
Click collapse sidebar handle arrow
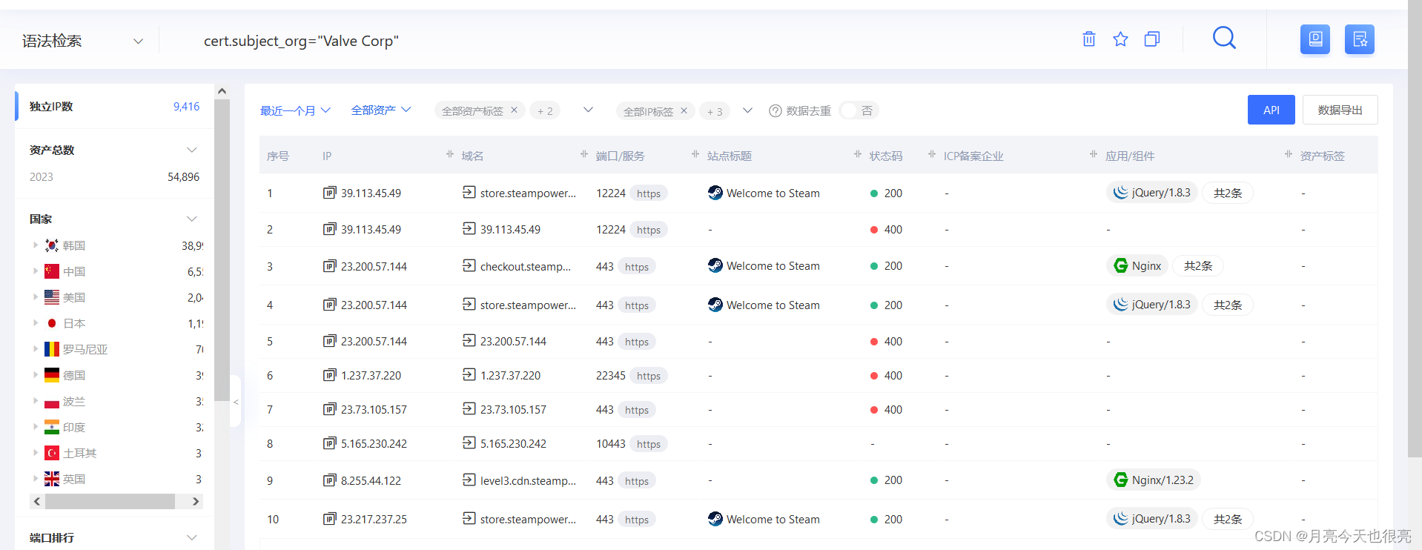point(236,402)
